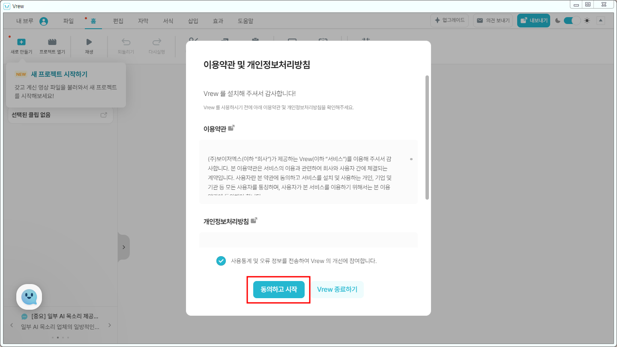Select light mode with the sun icon
The width and height of the screenshot is (617, 347).
click(x=587, y=20)
